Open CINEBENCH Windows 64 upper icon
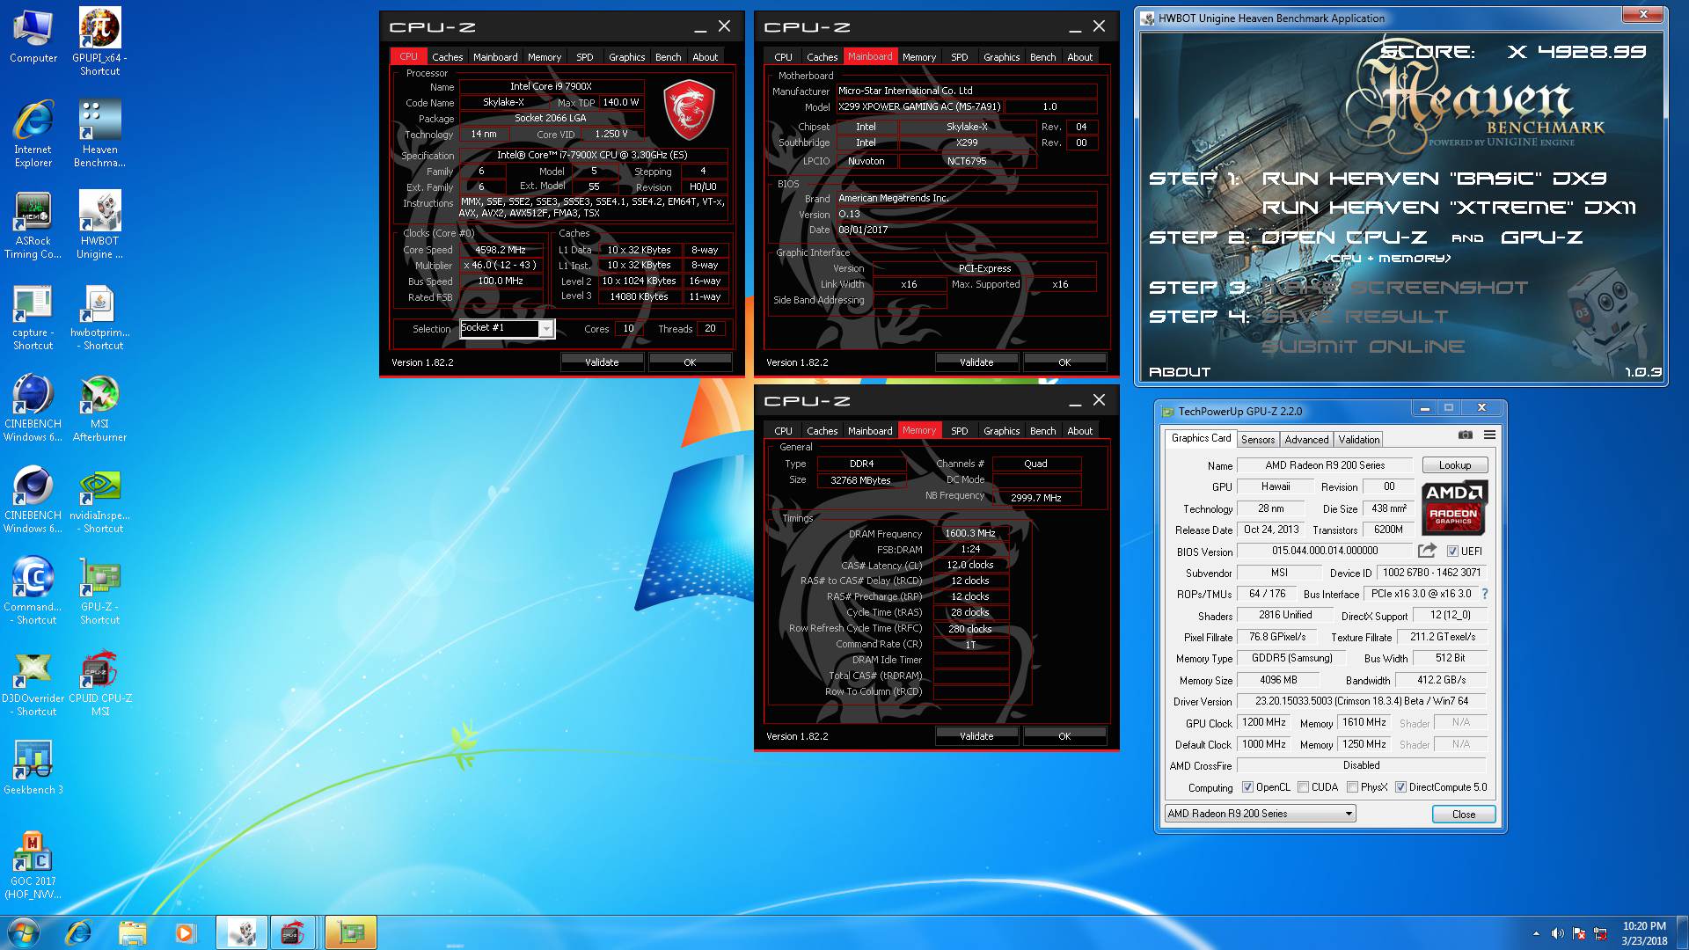This screenshot has width=1689, height=950. click(x=33, y=407)
